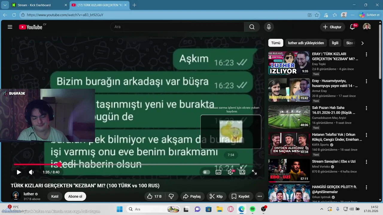Open options menu for ERAY TÜRK KIZLARI video

(366, 54)
